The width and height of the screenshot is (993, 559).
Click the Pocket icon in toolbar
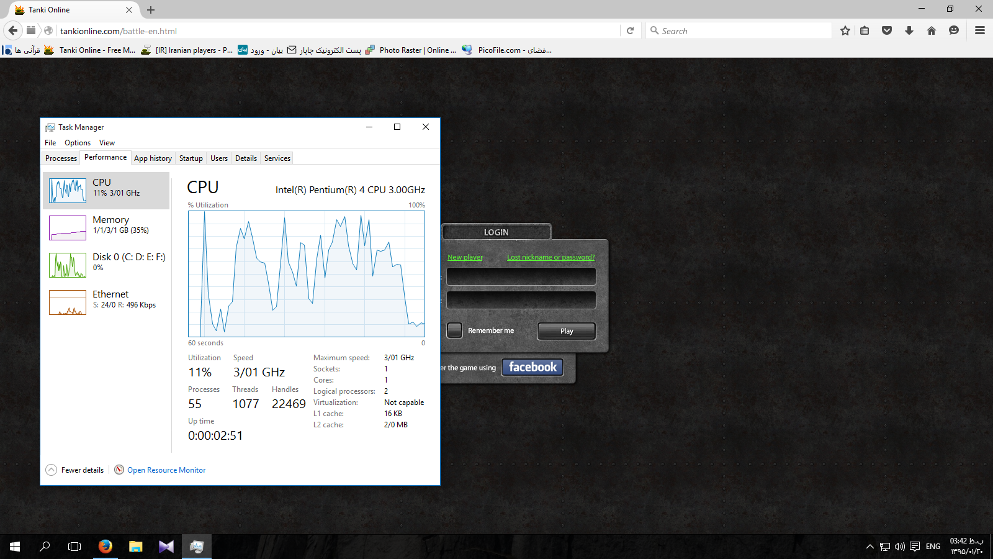[x=887, y=30]
